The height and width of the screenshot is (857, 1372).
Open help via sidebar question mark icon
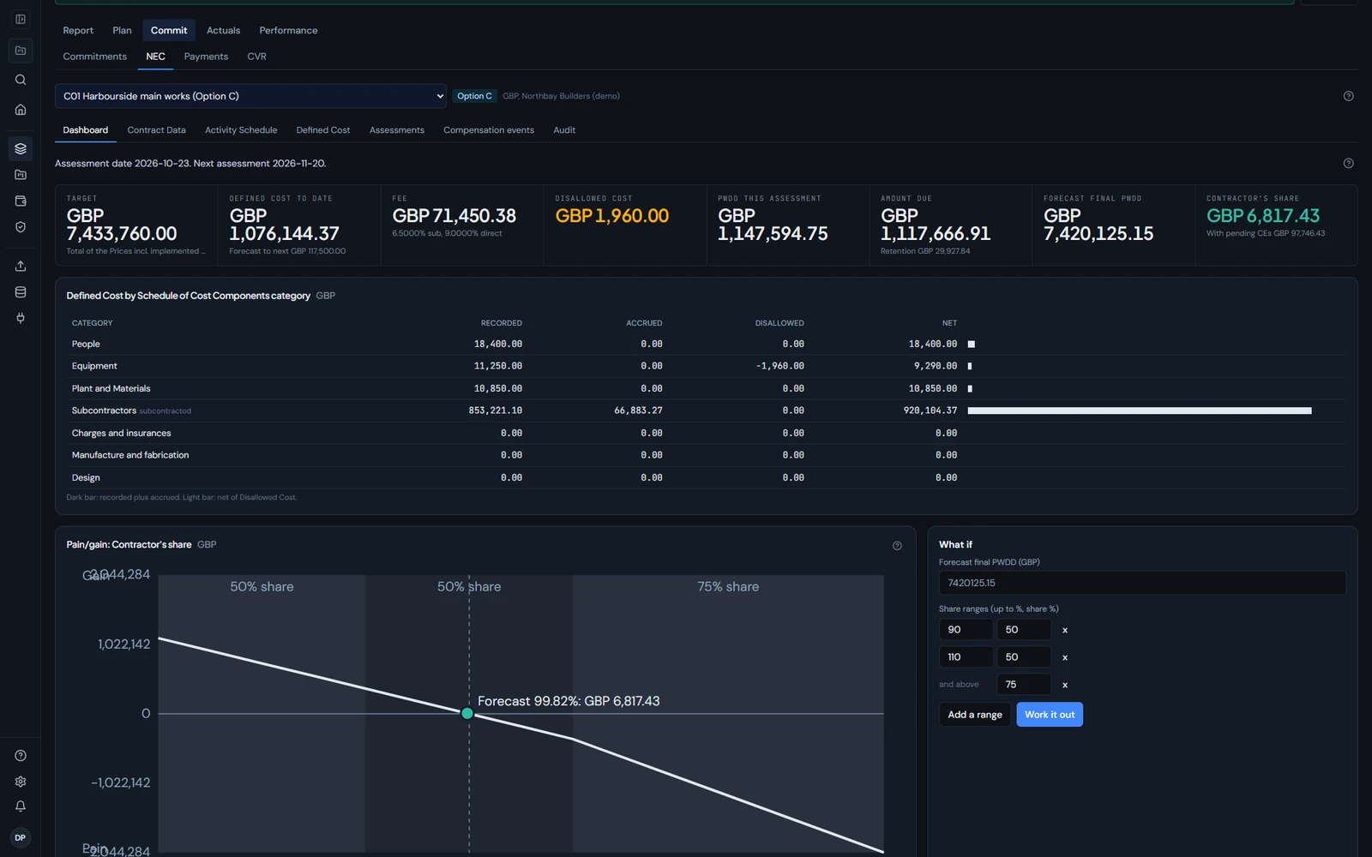(x=21, y=756)
